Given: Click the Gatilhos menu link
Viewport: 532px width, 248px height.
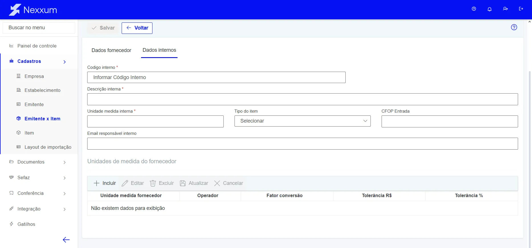Looking at the screenshot, I should [26, 224].
